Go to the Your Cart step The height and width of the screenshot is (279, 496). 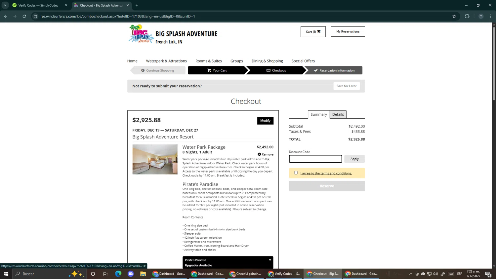[217, 70]
